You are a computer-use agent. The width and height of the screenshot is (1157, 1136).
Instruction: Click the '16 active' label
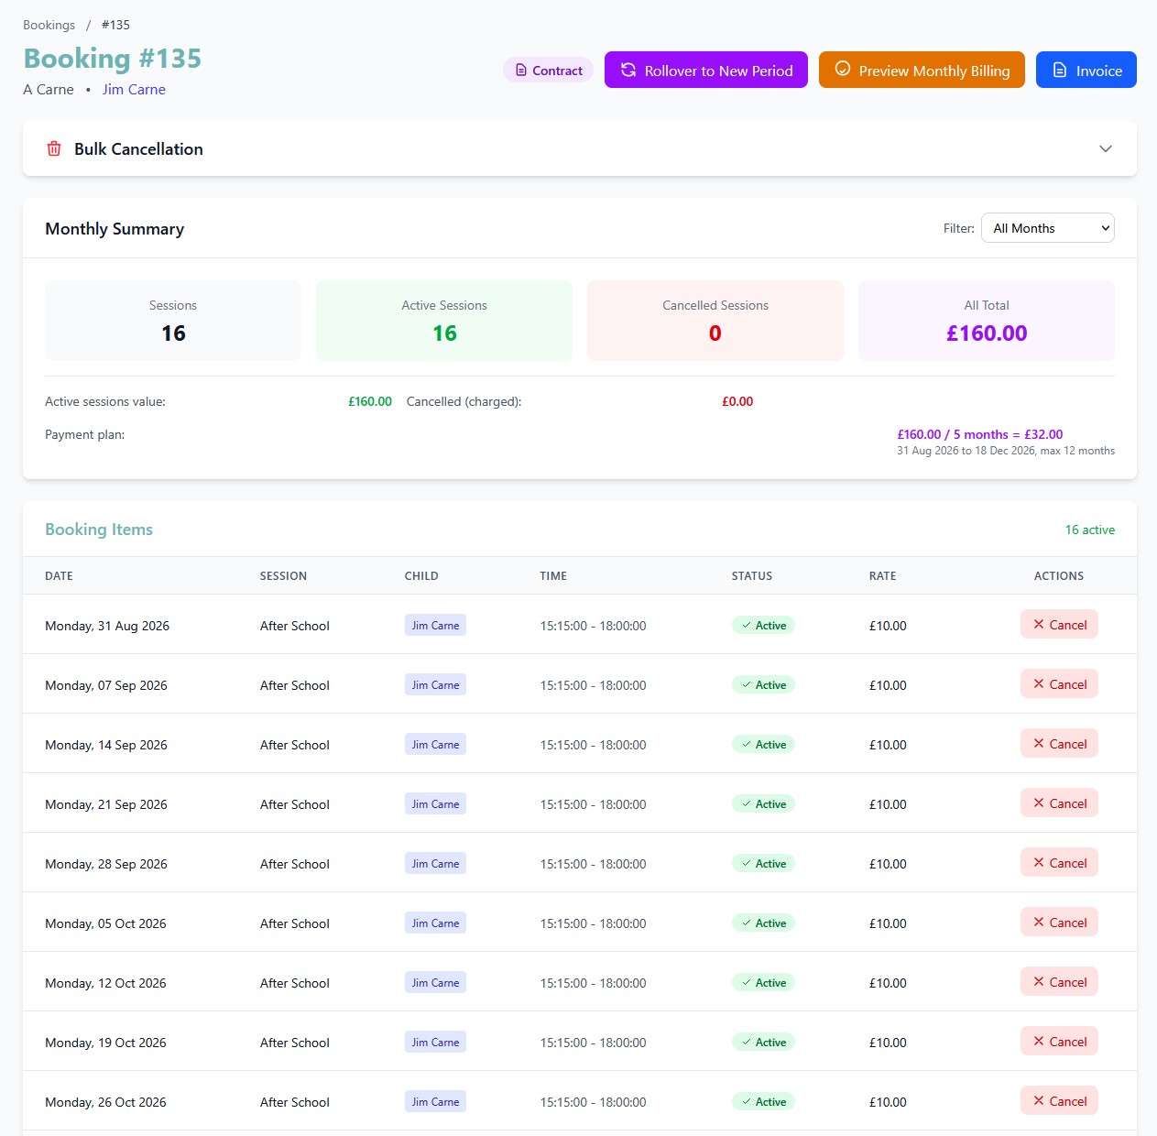click(x=1090, y=530)
